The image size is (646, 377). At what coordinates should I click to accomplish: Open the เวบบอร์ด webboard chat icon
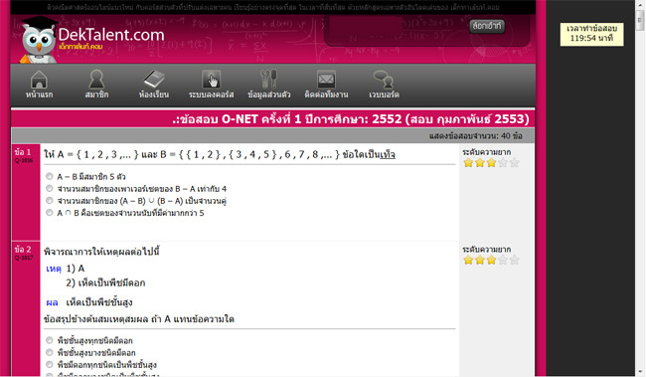pyautogui.click(x=384, y=79)
